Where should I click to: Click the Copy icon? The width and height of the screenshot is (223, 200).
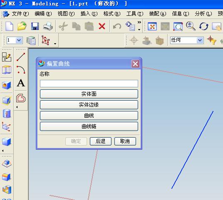pos(76,26)
